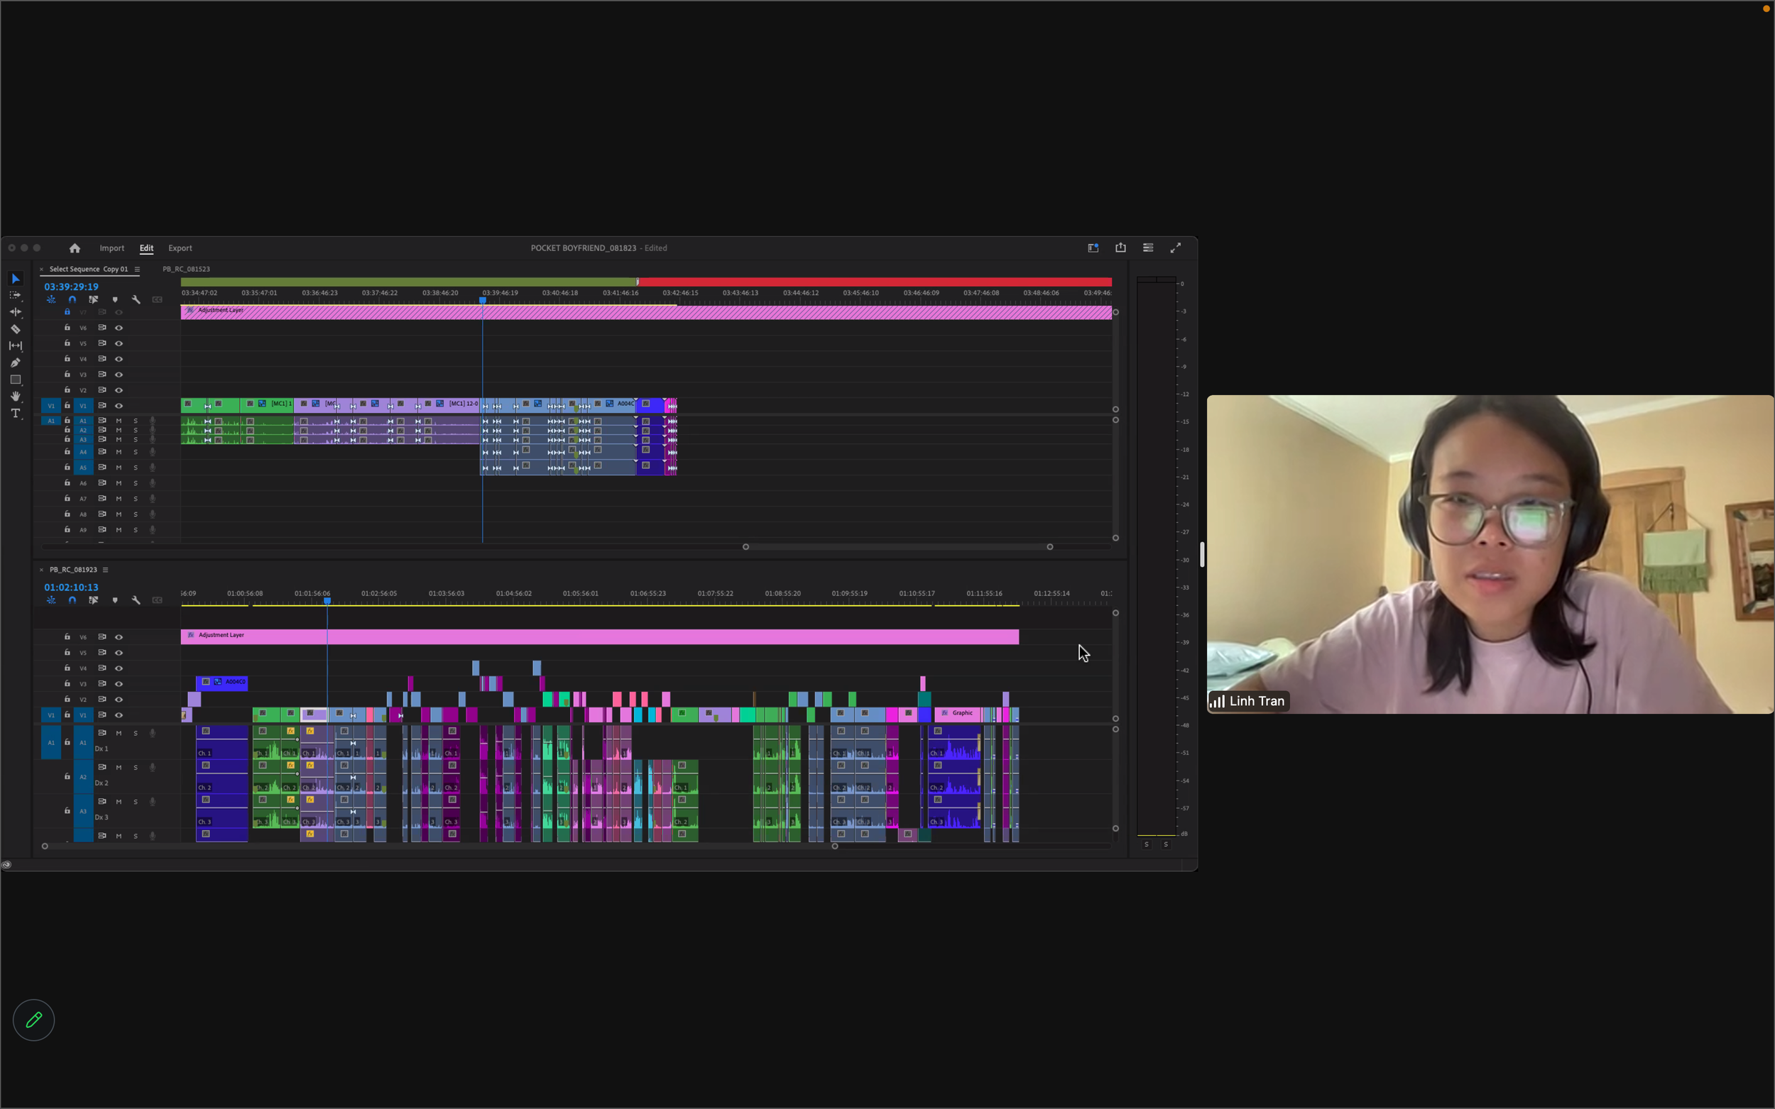
Task: Toggle snapping magnet in upper timeline
Action: tap(72, 300)
